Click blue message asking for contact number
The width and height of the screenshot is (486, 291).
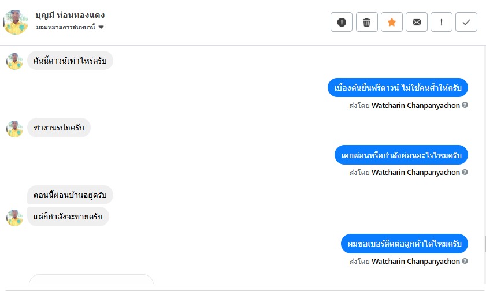pyautogui.click(x=404, y=244)
